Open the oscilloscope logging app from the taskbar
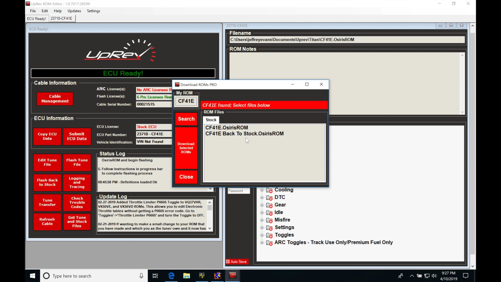Screen dimensions: 501x282 pyautogui.click(x=202, y=275)
